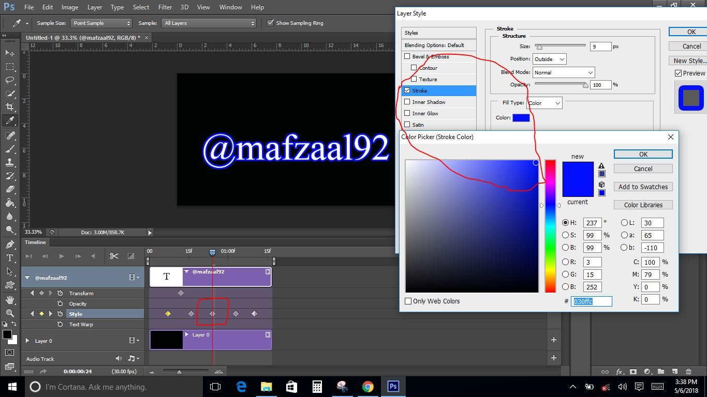Select the Spot Healing Brush tool
Viewport: 707px width, 397px height.
coord(10,135)
